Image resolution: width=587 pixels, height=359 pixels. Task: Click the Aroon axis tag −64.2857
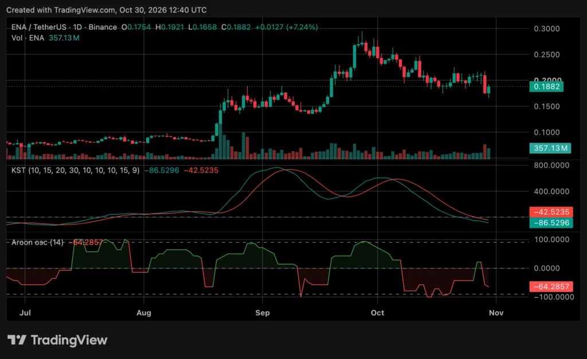pyautogui.click(x=551, y=286)
